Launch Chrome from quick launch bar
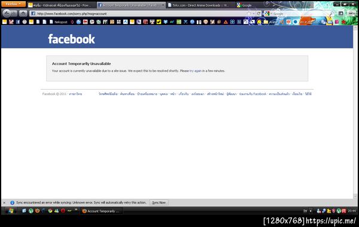This screenshot has width=359, height=227. [50, 211]
